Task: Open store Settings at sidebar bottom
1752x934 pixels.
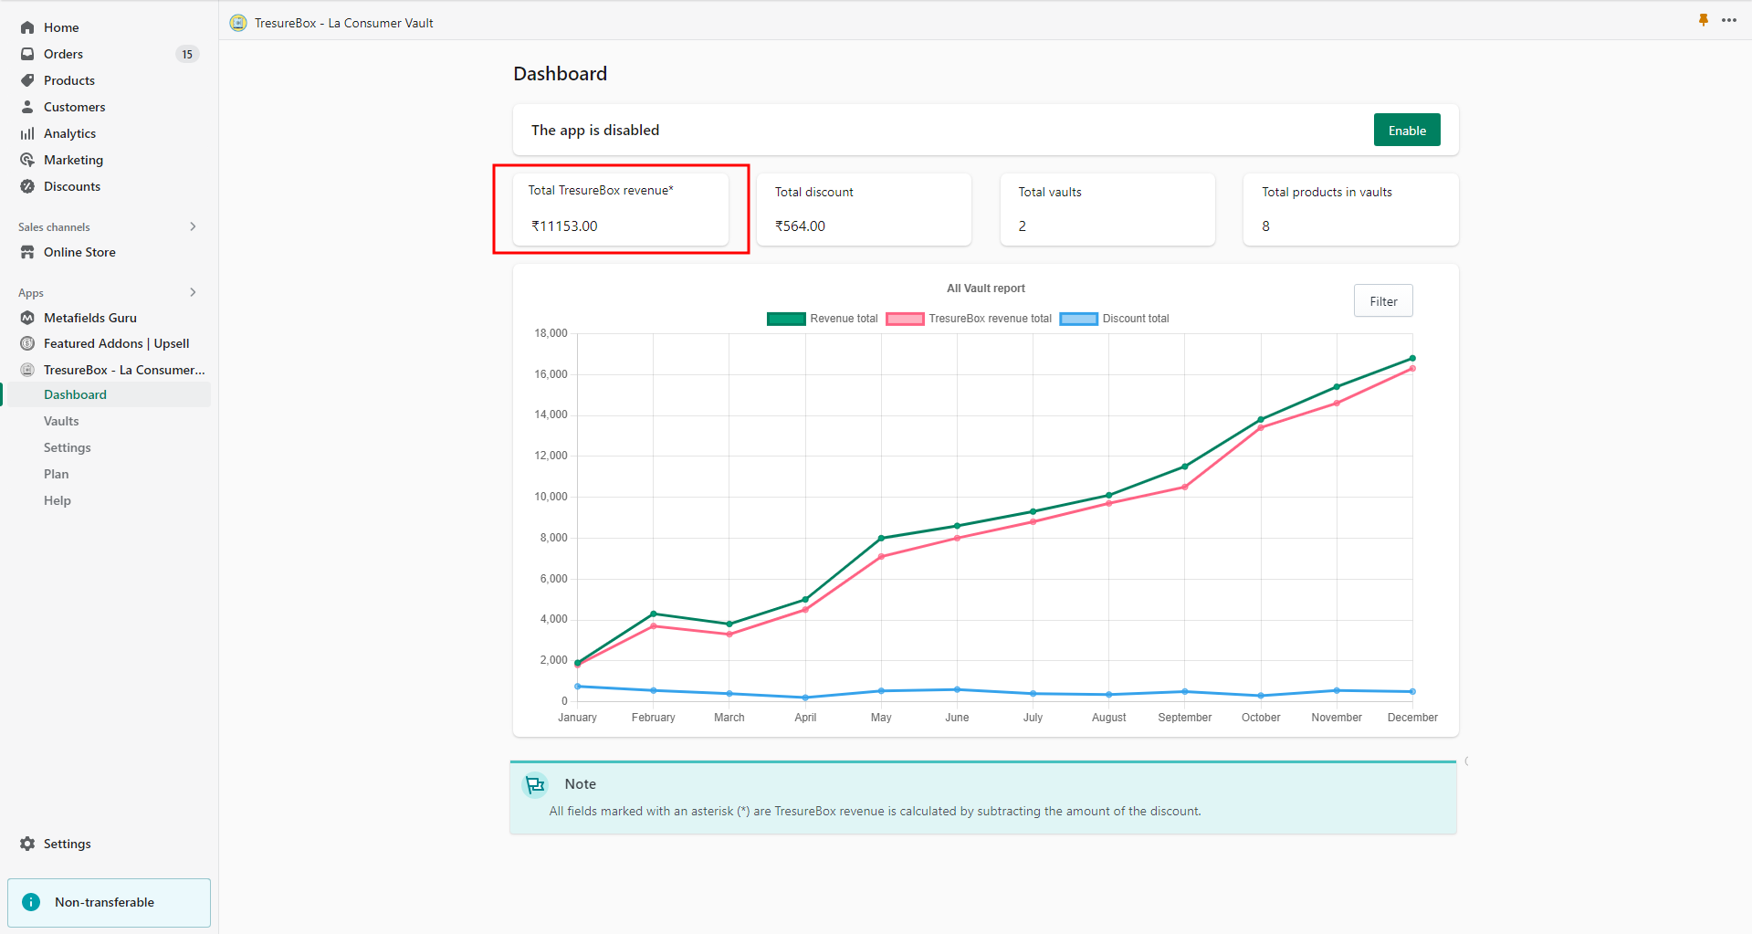Action: 68,844
